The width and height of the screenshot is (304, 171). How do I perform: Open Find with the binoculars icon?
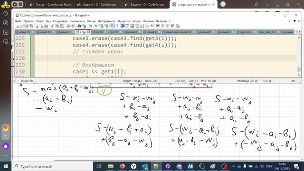coord(79,26)
